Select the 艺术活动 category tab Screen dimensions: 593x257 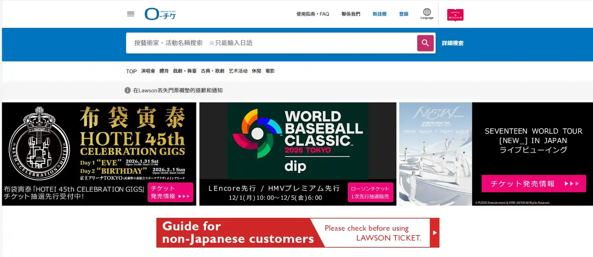[x=238, y=71]
